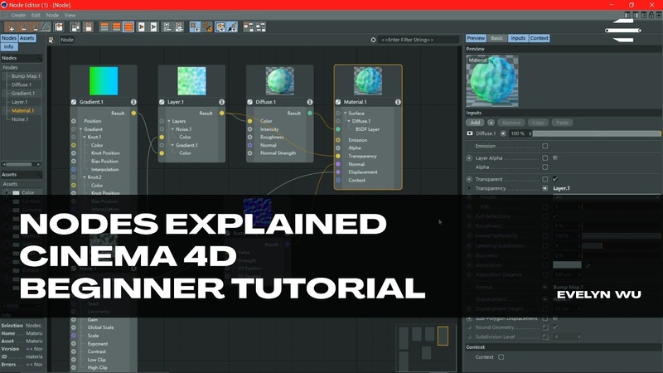Viewport: 663px width, 373px height.
Task: Collapse the Layers group in Layer.1 node
Action: (x=169, y=121)
